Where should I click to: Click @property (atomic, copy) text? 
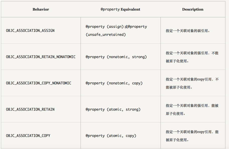[x=111, y=136]
